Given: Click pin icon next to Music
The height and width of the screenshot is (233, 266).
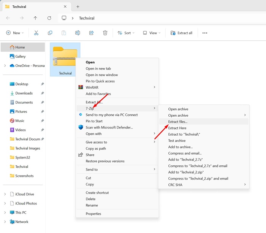Looking at the screenshot, I should tap(43, 120).
